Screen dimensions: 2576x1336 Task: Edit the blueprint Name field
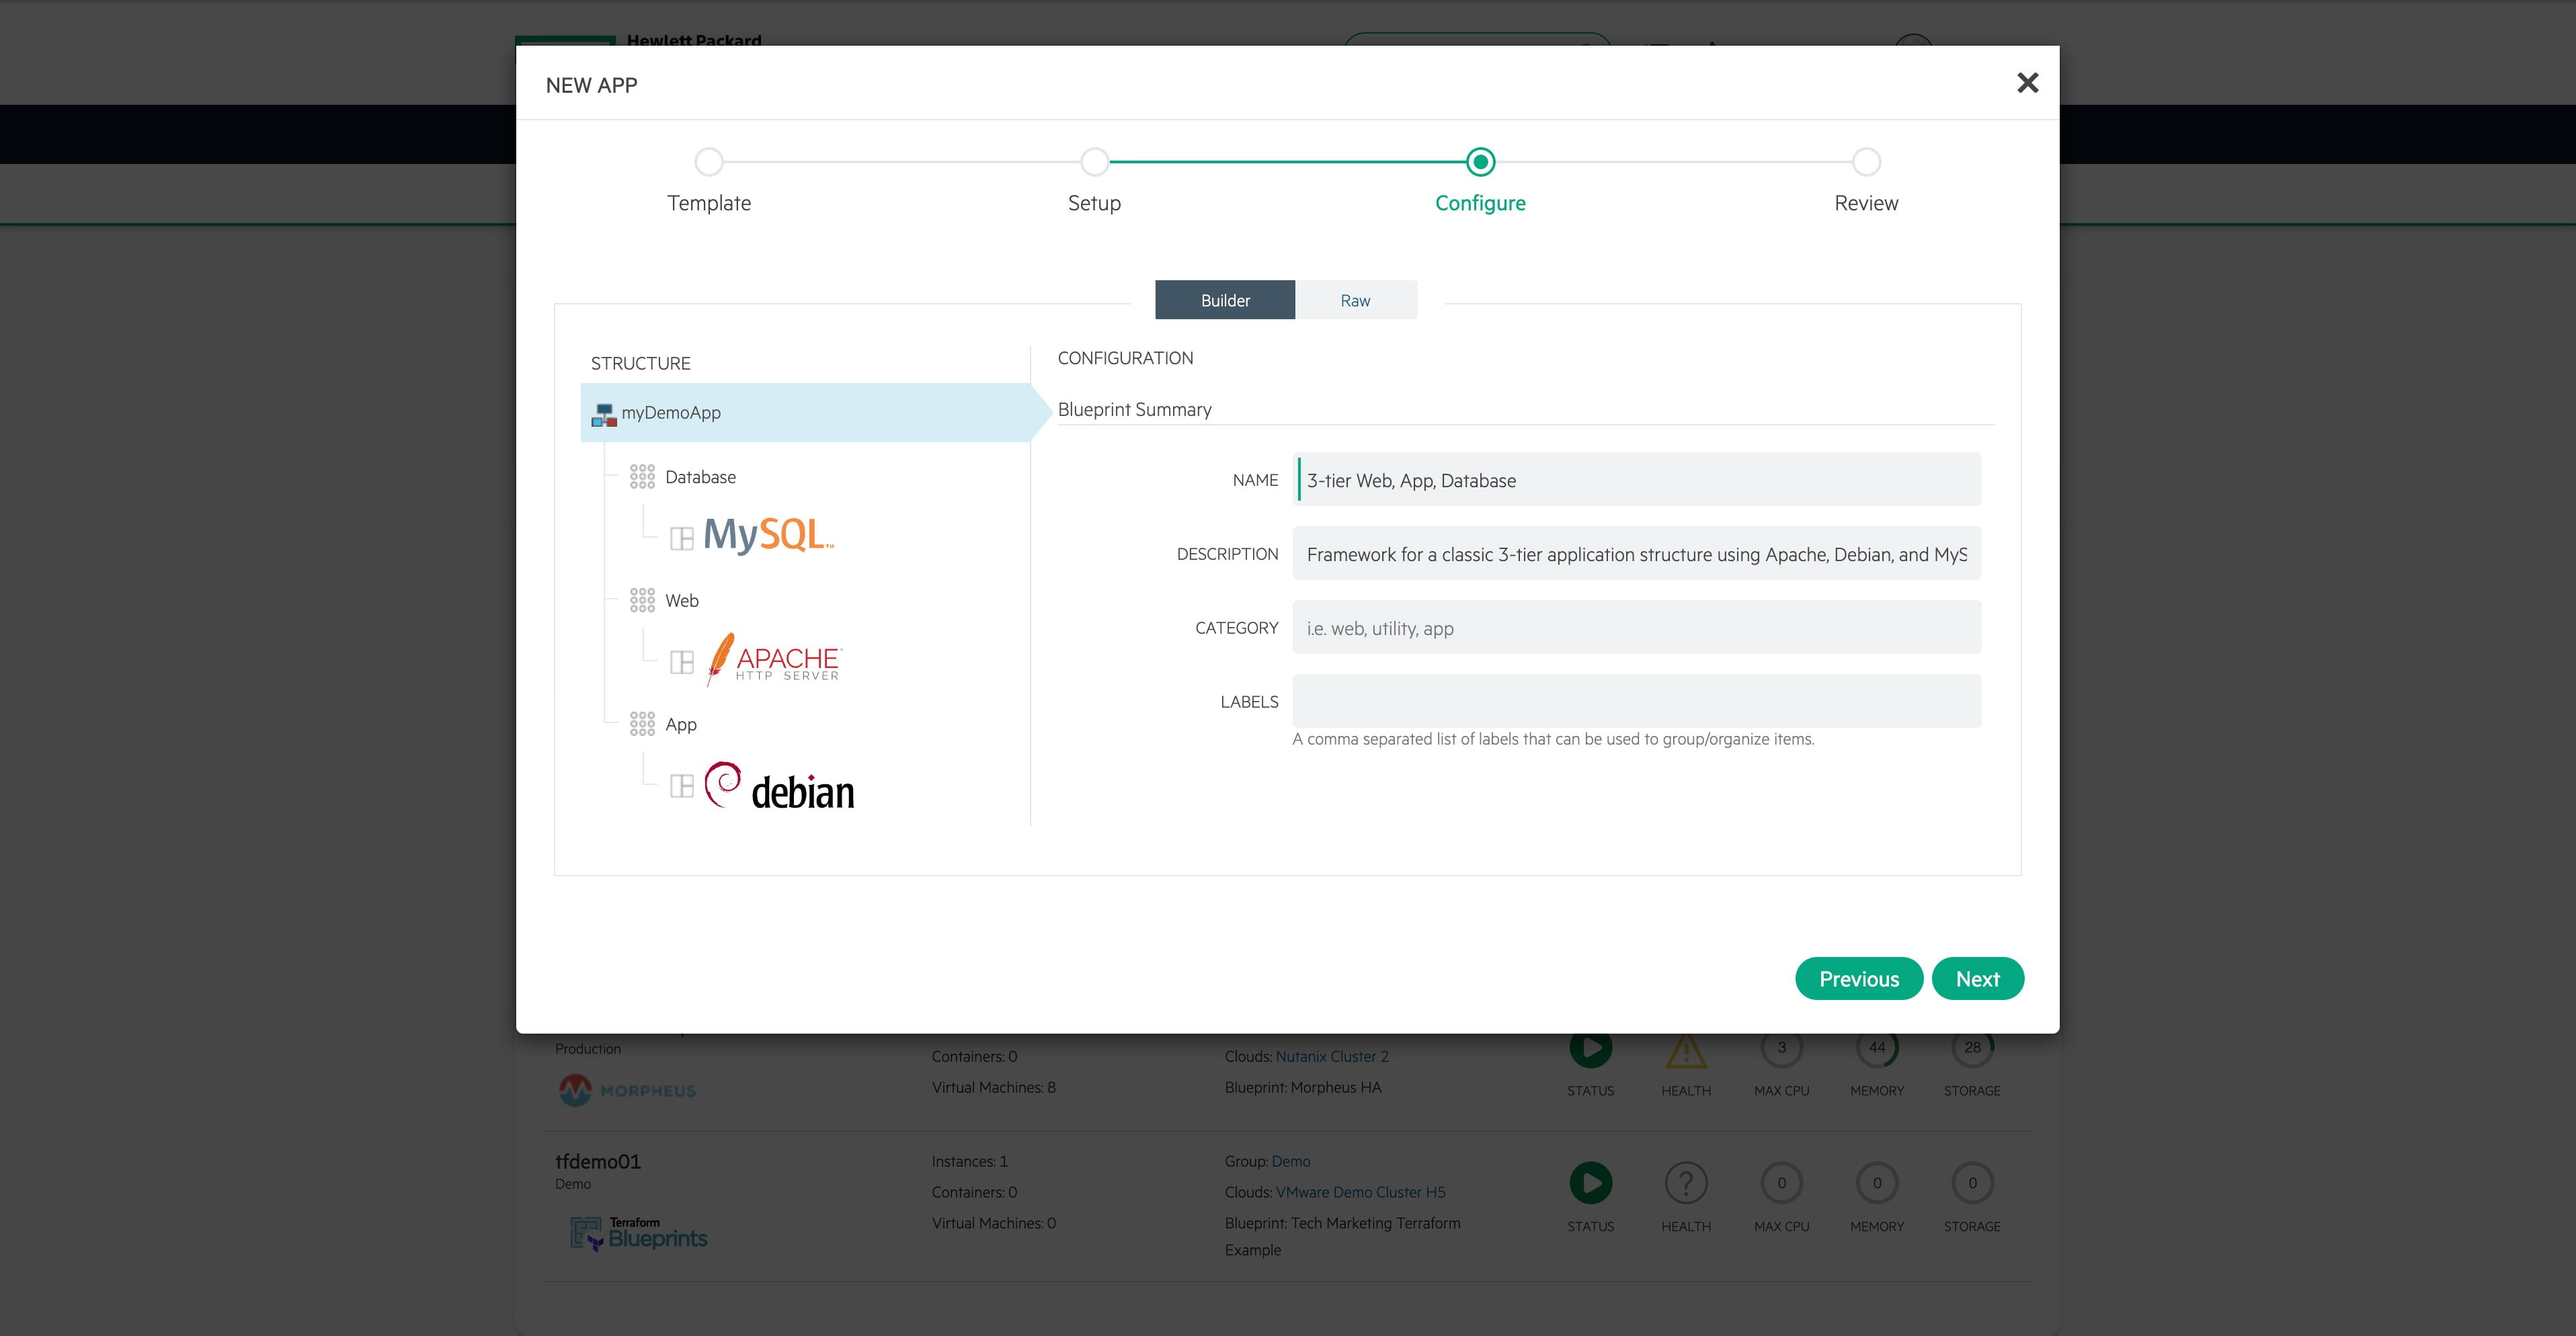point(1636,480)
